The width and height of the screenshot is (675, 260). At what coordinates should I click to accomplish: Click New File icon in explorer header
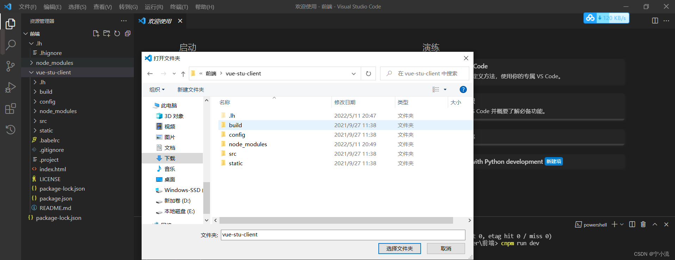click(96, 33)
